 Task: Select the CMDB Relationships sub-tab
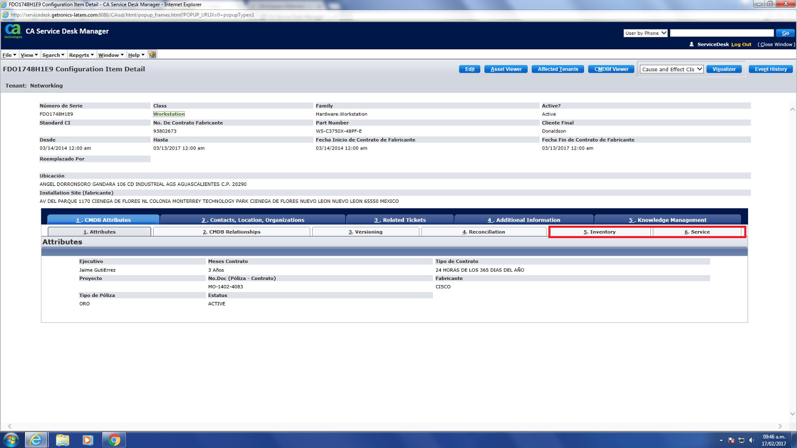tap(231, 232)
